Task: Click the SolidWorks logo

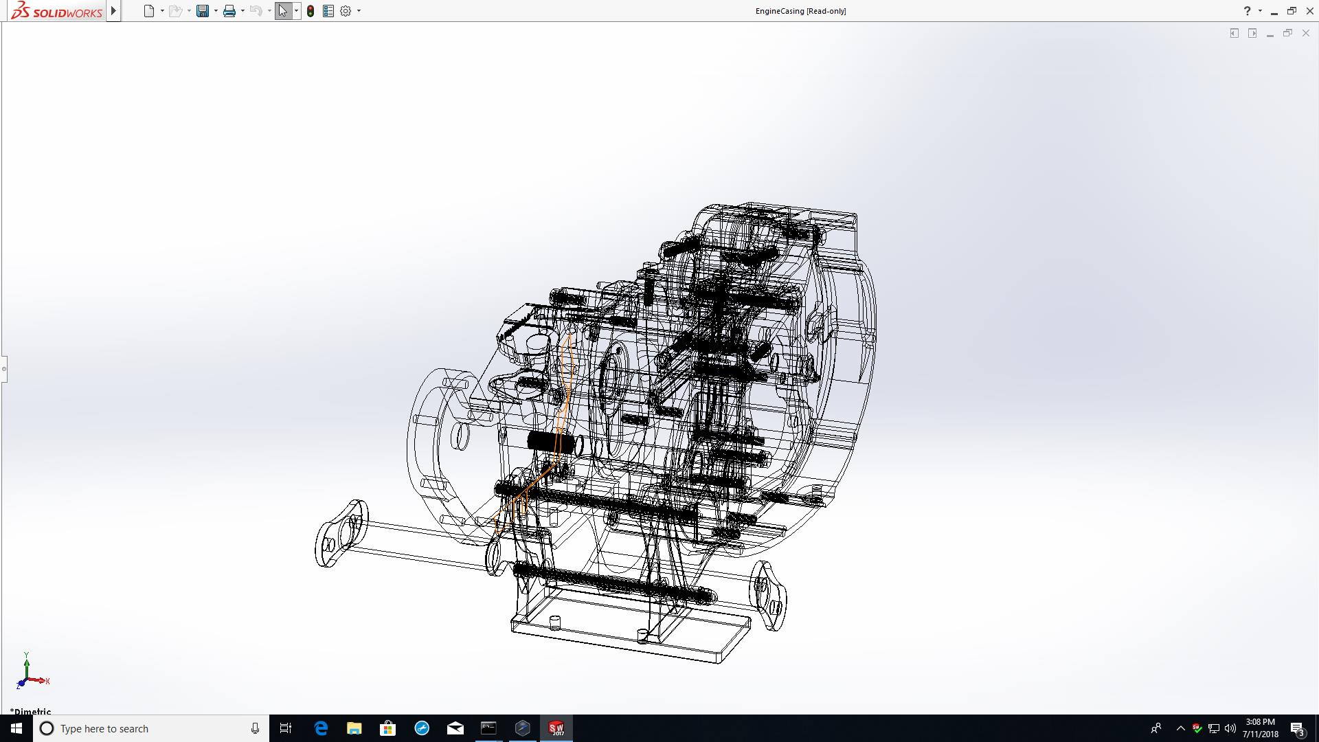Action: [58, 11]
